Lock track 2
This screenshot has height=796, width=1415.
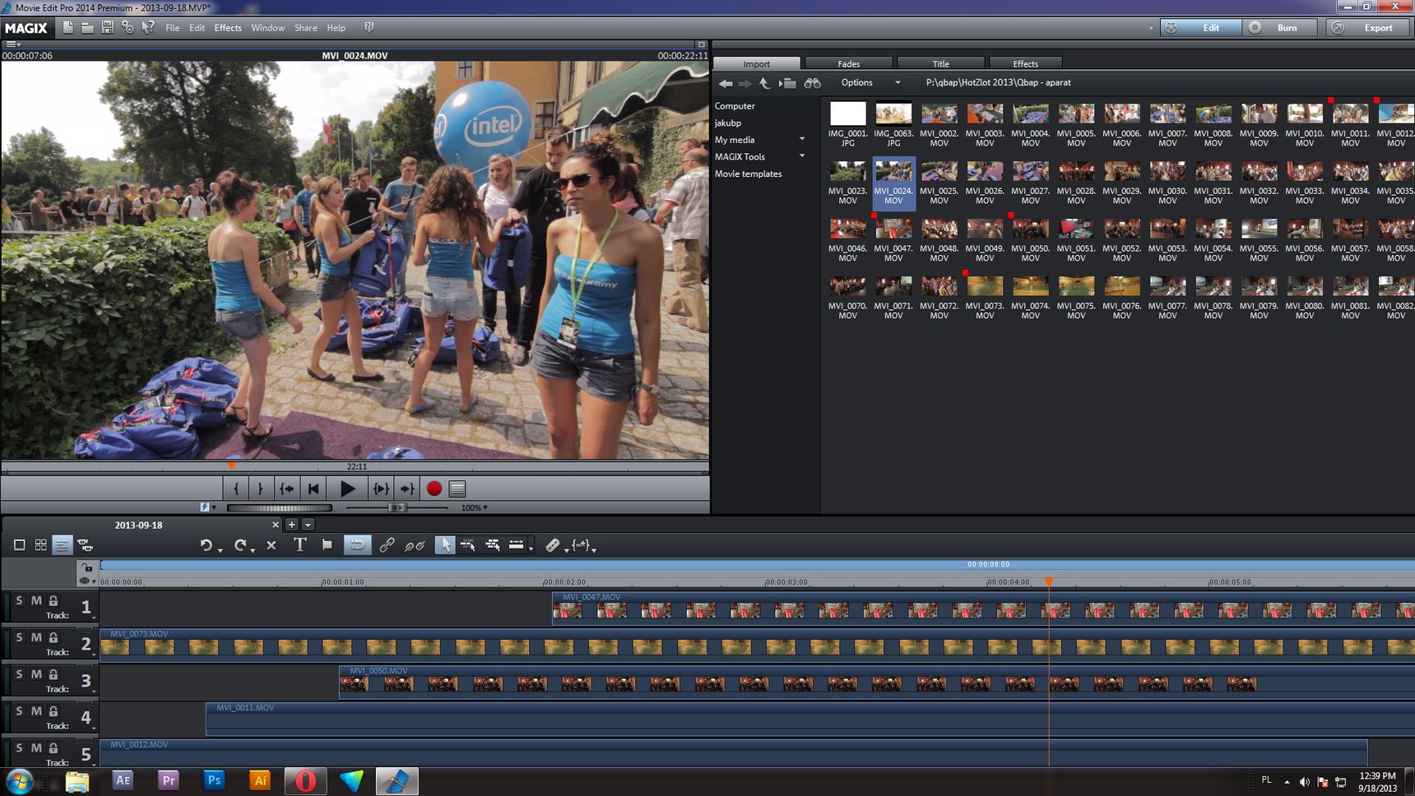pos(53,637)
